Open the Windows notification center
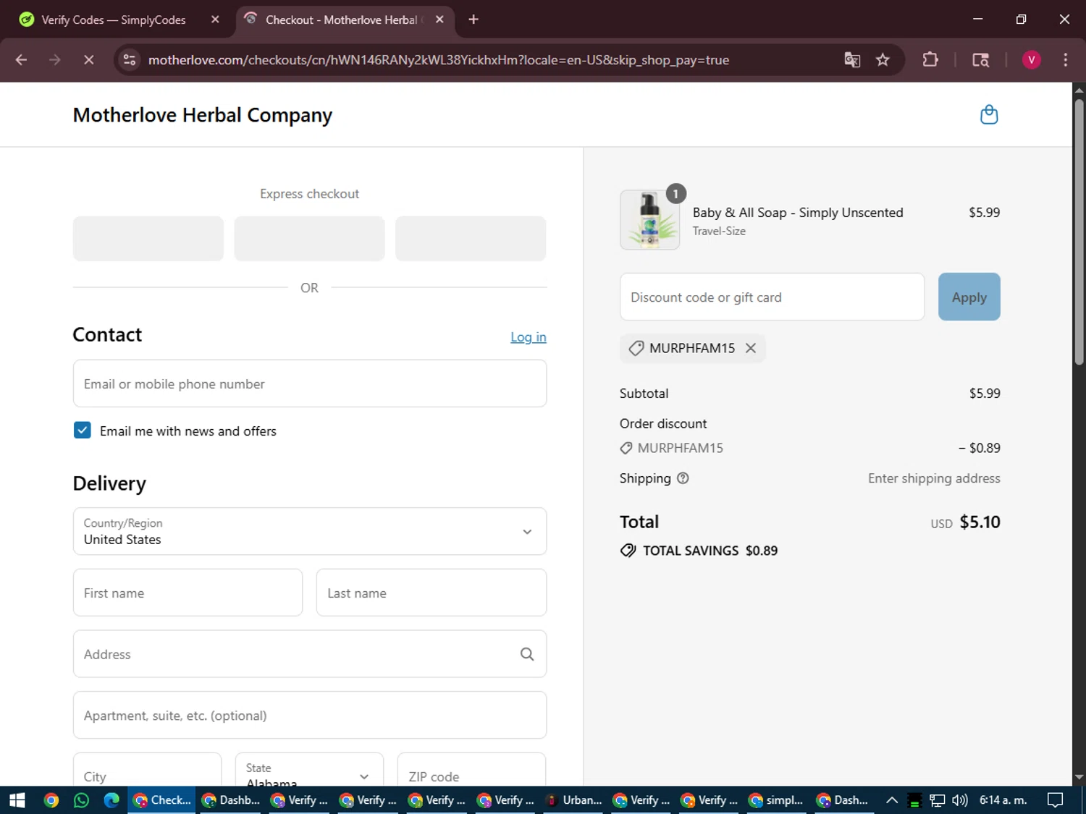Screen dimensions: 1086x814 tap(1056, 800)
